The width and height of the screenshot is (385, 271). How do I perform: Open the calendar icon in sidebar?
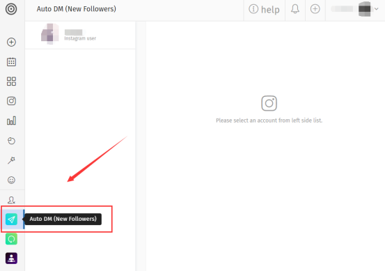coord(11,62)
